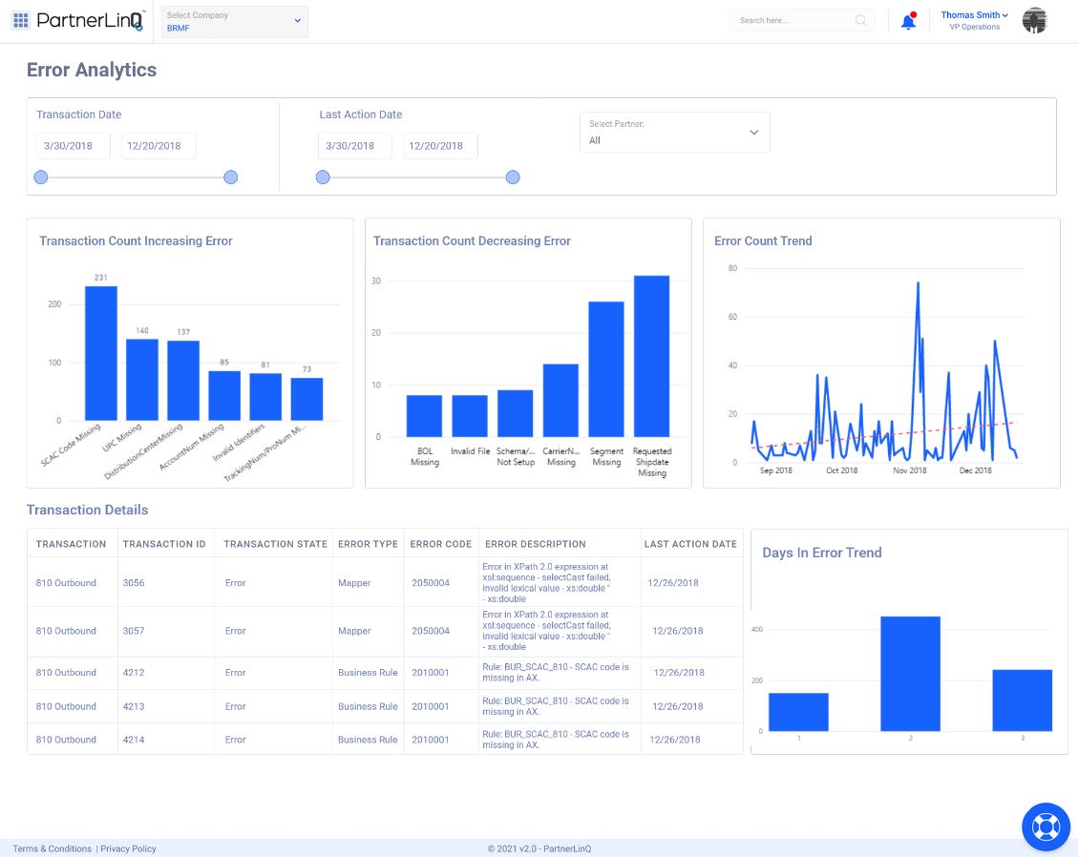Click the search magnifier icon

point(860,20)
